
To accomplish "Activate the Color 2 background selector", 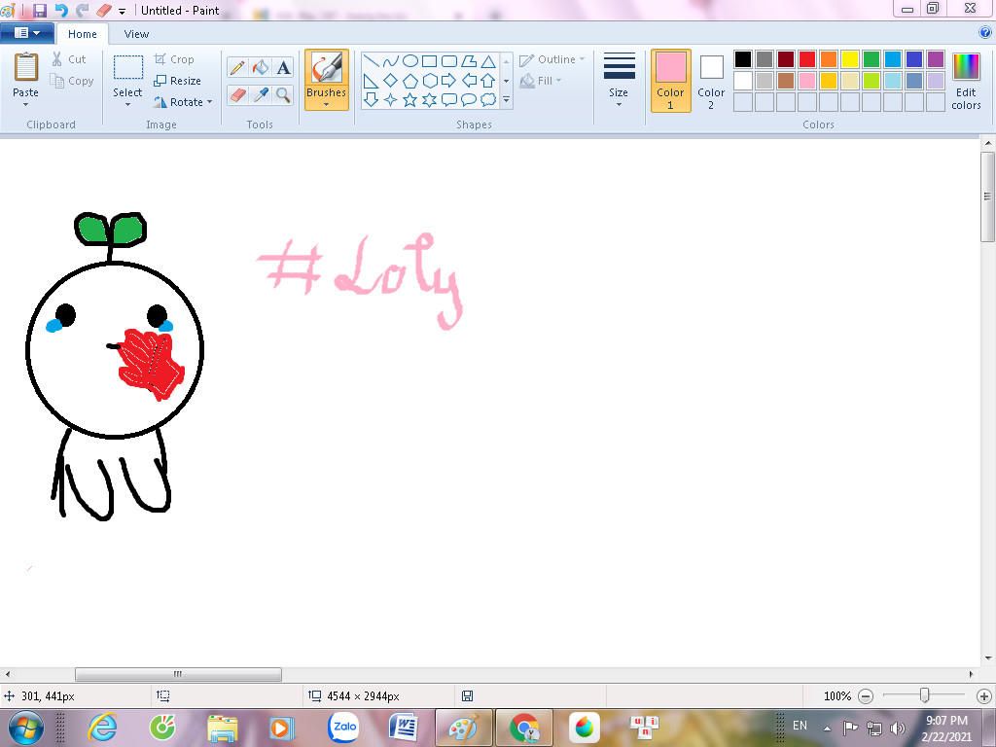I will tap(711, 81).
